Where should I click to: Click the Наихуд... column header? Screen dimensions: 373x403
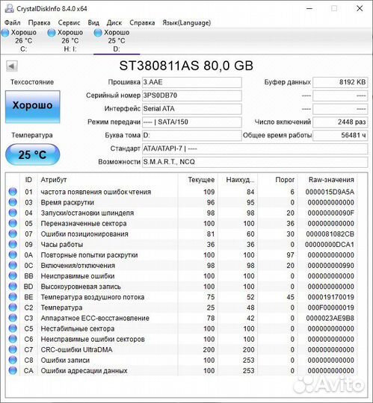pyautogui.click(x=238, y=180)
